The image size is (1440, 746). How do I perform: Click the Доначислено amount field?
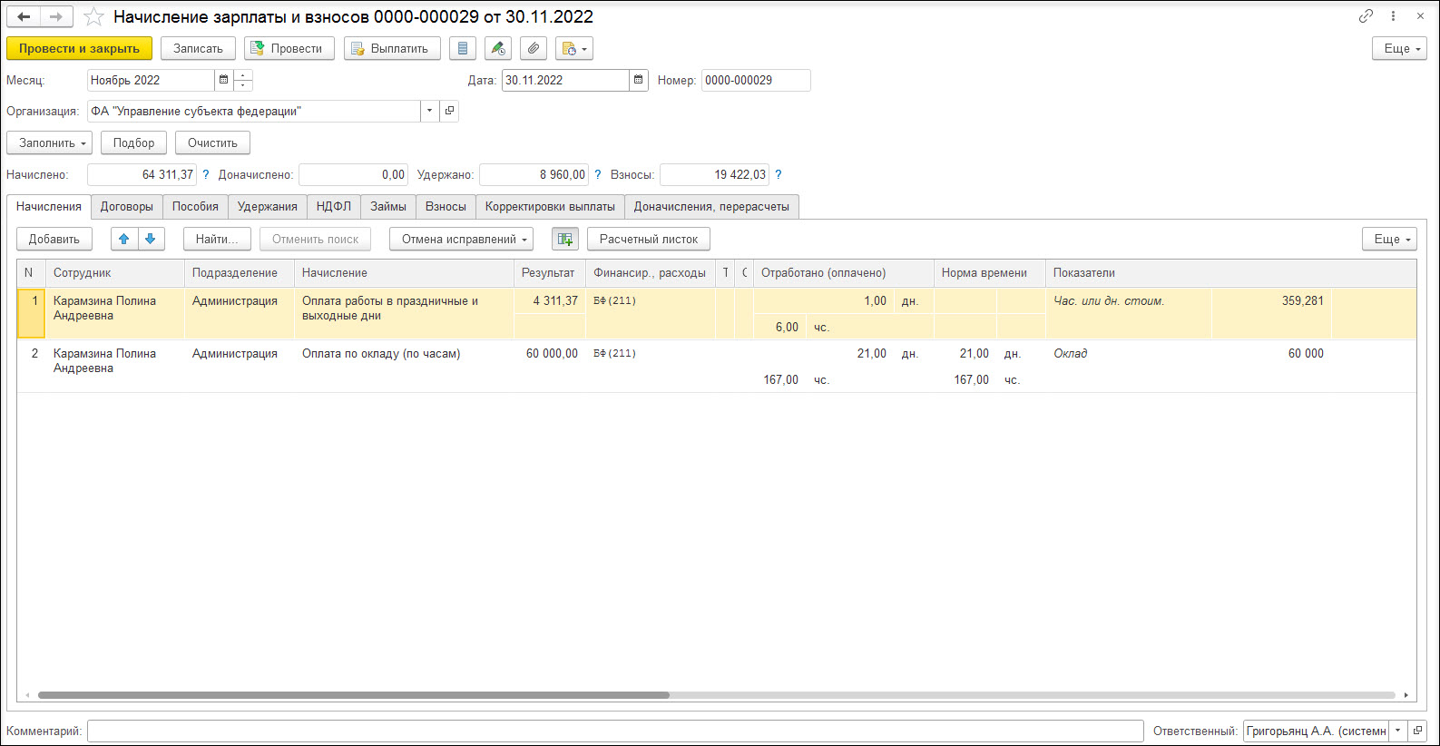354,174
